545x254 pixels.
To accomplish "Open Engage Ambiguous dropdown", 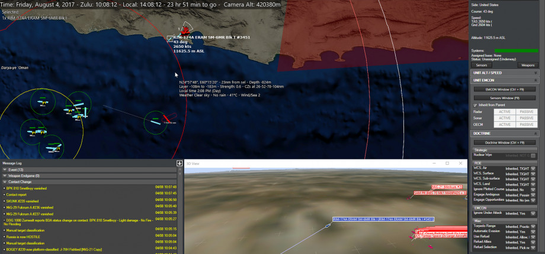I will (x=533, y=195).
